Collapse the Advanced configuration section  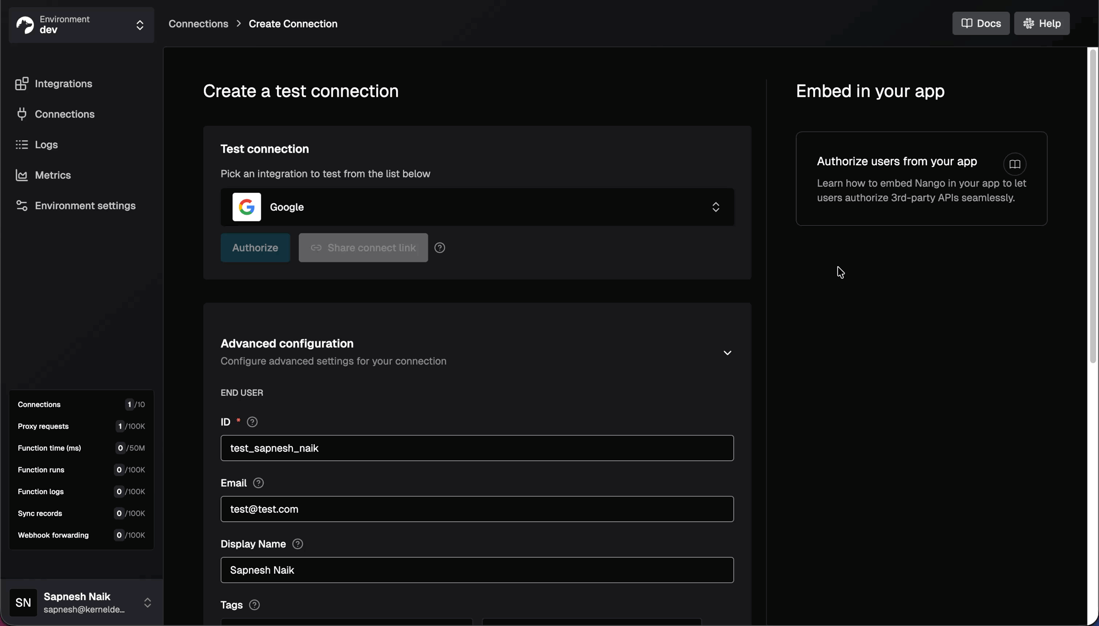[x=726, y=353]
